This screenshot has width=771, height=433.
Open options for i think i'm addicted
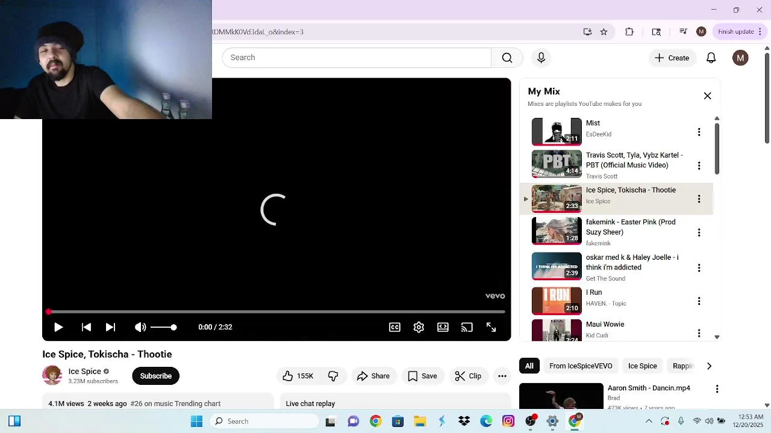(x=699, y=268)
